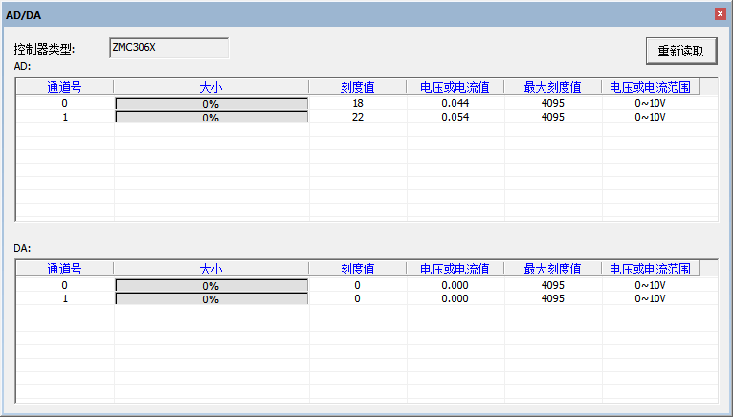This screenshot has height=417, width=733.
Task: Click AD table 最大刻度值 column header
Action: (x=552, y=87)
